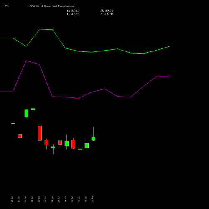Click the high value H: 39.50
Viewport: 209px width, 209px height.
coord(107,11)
